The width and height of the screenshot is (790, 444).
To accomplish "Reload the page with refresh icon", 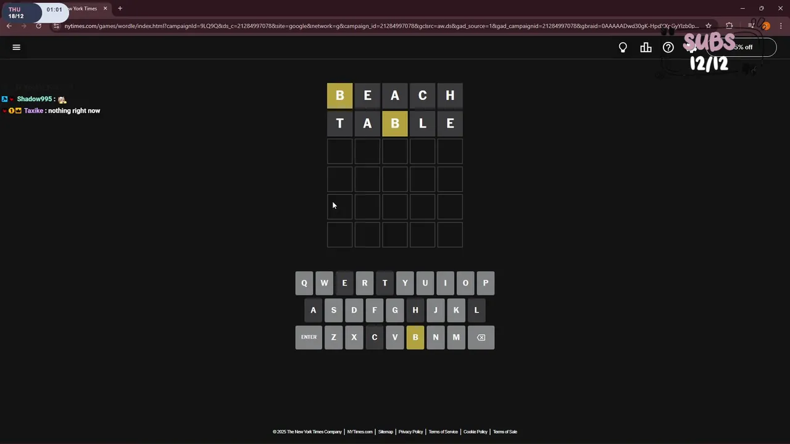I will 38,26.
